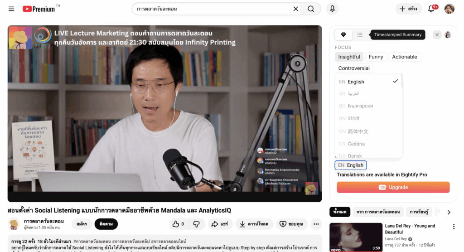
Task: Toggle the Actionable focus option
Action: pos(404,57)
